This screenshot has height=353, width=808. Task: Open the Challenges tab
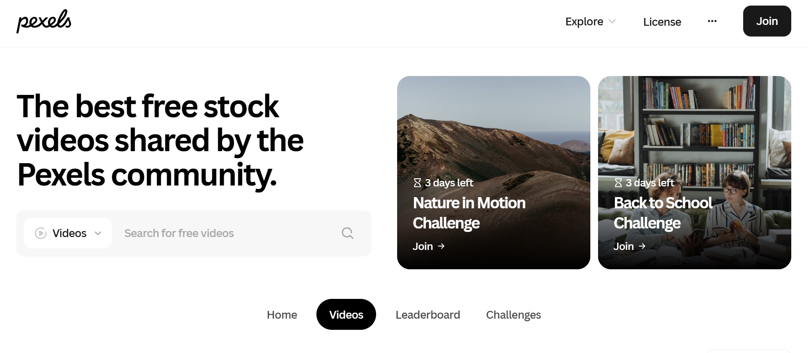coord(513,315)
